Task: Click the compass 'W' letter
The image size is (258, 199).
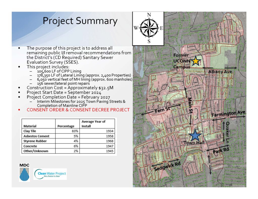Action: click(136, 28)
